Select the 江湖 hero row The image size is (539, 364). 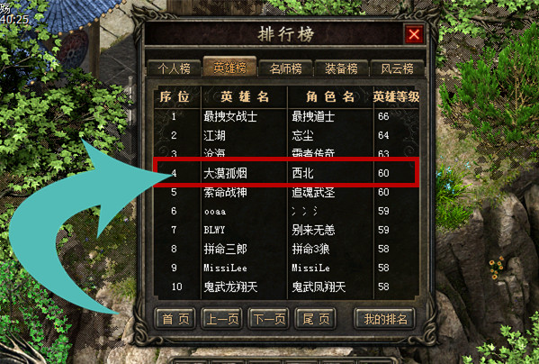(286, 135)
